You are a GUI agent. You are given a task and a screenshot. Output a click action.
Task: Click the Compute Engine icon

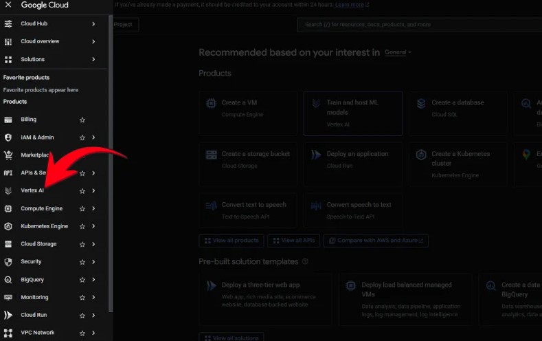[x=8, y=208]
